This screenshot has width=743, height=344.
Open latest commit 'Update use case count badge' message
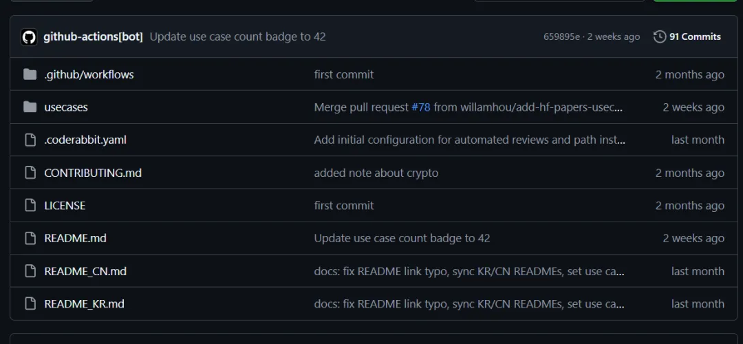tap(237, 37)
